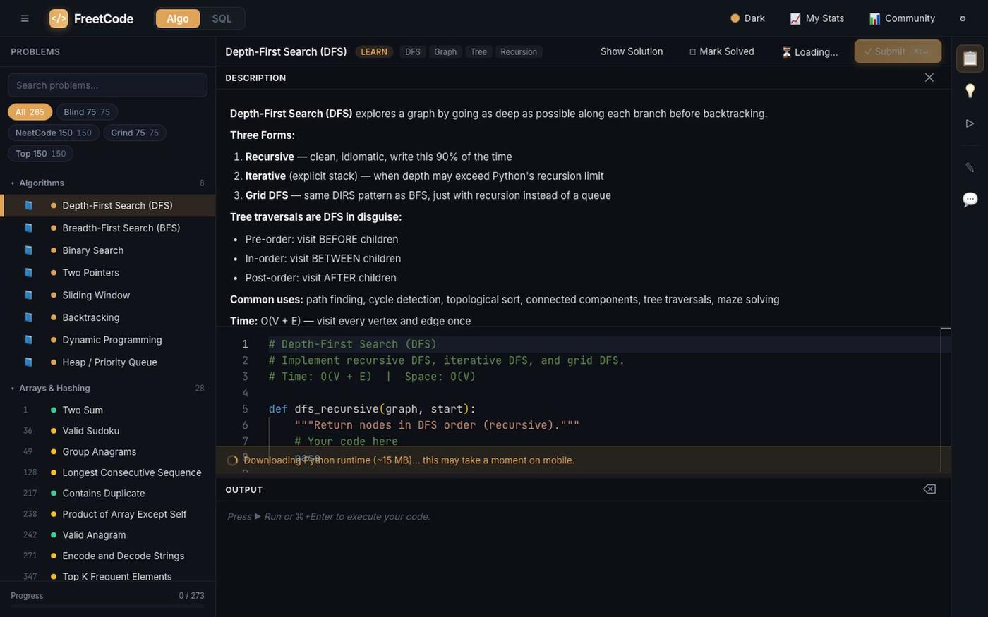Collapse the Algorithms section
Image resolution: width=988 pixels, height=617 pixels.
[107, 183]
